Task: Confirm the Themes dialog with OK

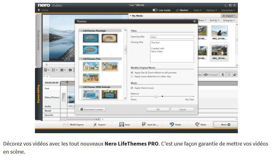Action: pos(158,109)
